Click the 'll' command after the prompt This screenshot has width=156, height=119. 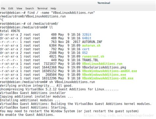point(51,27)
